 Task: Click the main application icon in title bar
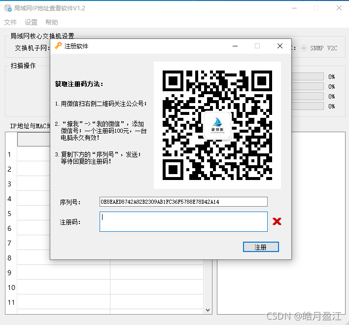(8, 8)
